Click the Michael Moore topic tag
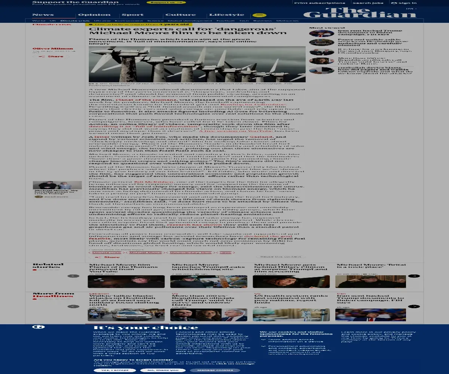 pos(145,252)
